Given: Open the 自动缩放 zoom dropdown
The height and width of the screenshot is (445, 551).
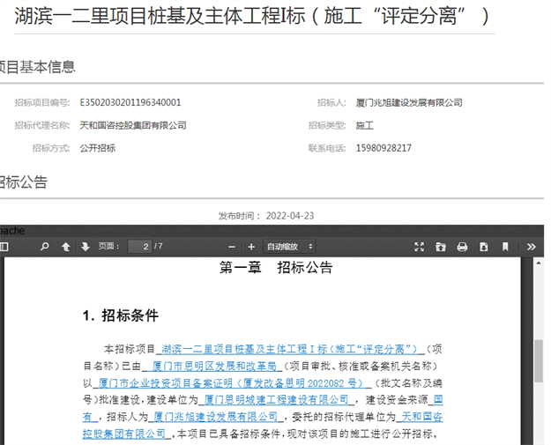Looking at the screenshot, I should (289, 247).
